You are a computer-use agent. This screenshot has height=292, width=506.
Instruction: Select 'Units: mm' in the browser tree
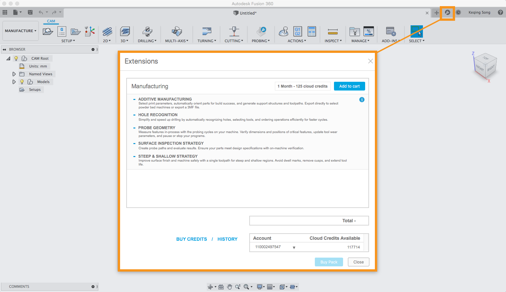38,66
